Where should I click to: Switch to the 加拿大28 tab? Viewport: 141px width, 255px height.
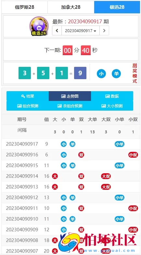point(71,7)
